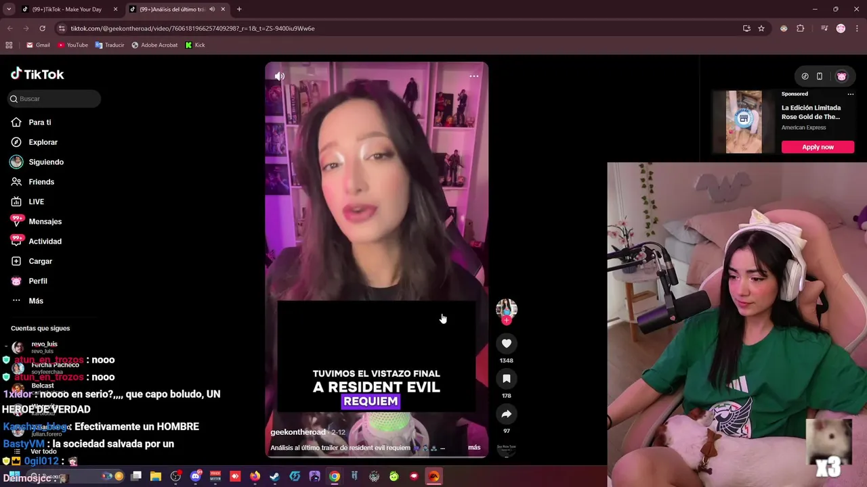
Task: Focus the Buscar search field
Action: (x=54, y=99)
